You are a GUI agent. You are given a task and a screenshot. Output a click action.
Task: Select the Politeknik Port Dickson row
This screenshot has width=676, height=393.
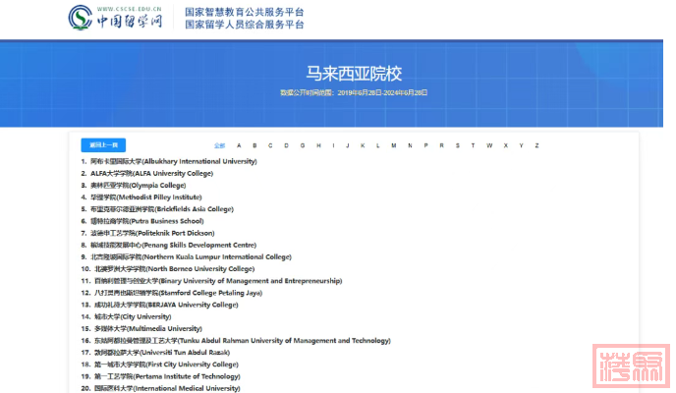(x=147, y=233)
